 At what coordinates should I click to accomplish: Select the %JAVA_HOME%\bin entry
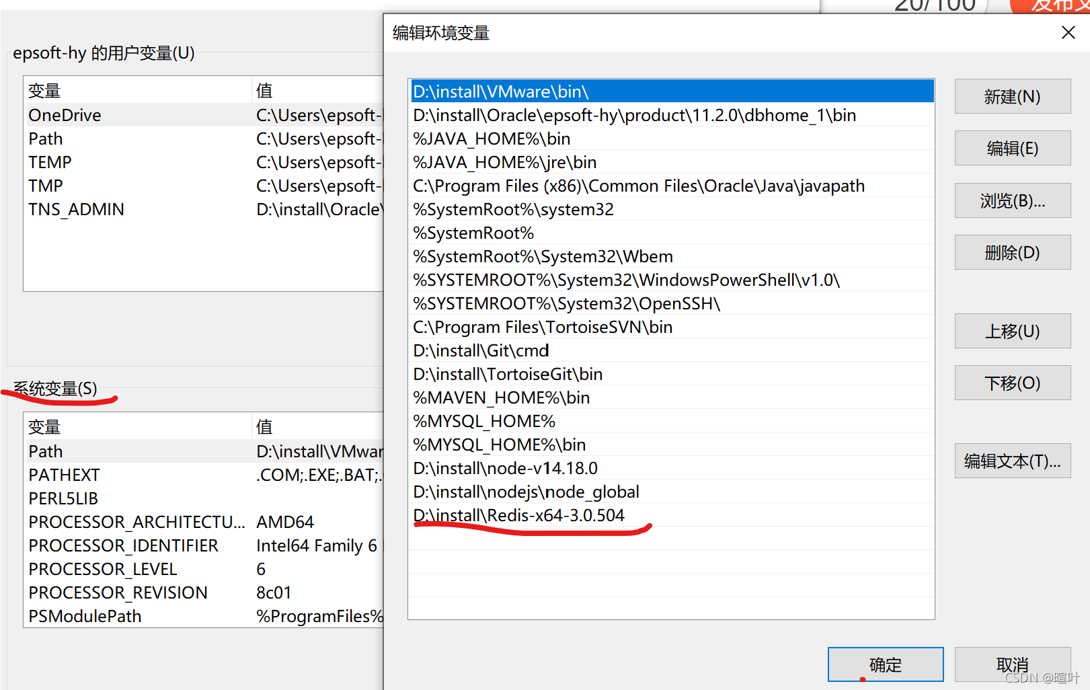tap(672, 139)
